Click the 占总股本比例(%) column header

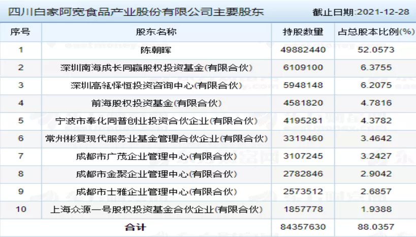coord(376,32)
